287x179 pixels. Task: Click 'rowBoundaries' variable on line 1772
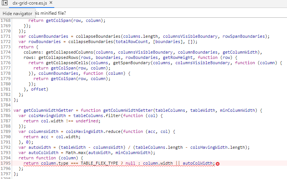[45, 42]
